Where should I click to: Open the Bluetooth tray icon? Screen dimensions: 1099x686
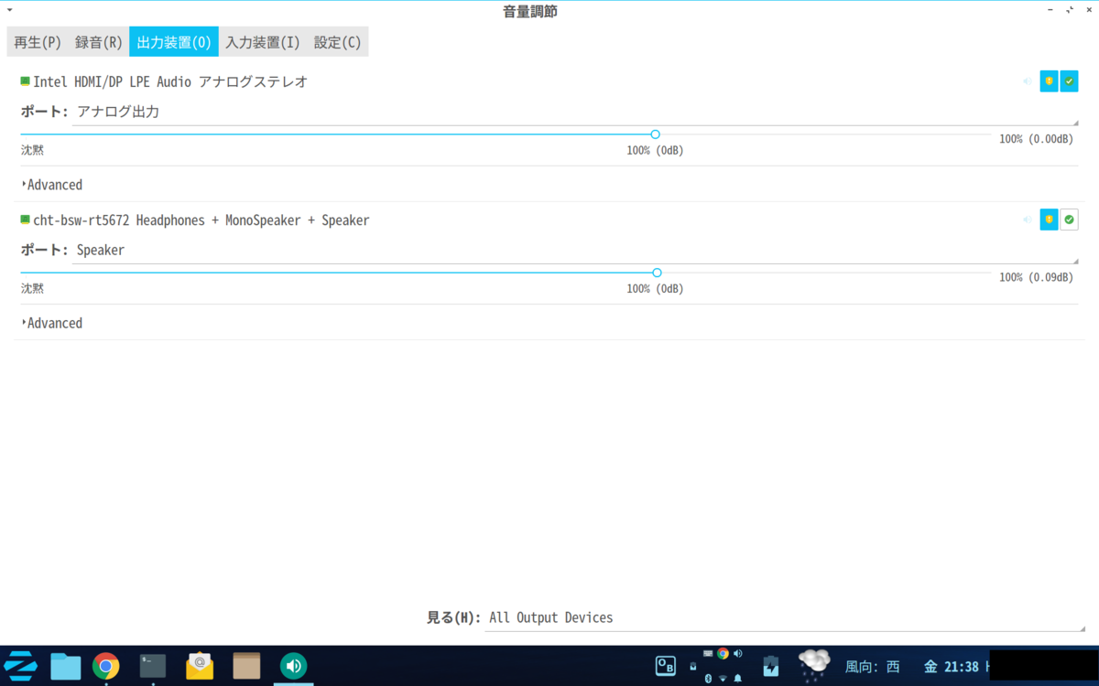pyautogui.click(x=708, y=679)
